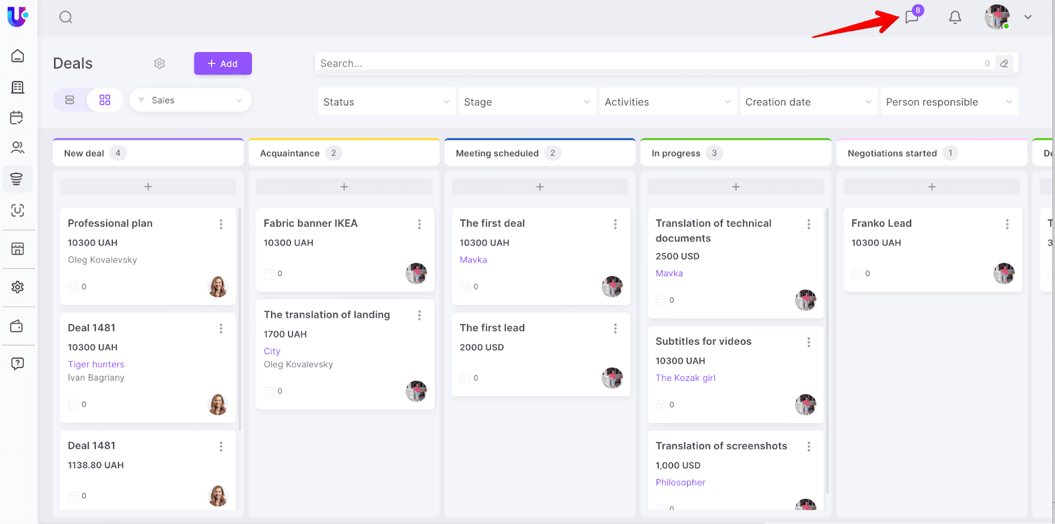The width and height of the screenshot is (1055, 524).
Task: Click the search magnifier icon at top
Action: click(x=65, y=17)
